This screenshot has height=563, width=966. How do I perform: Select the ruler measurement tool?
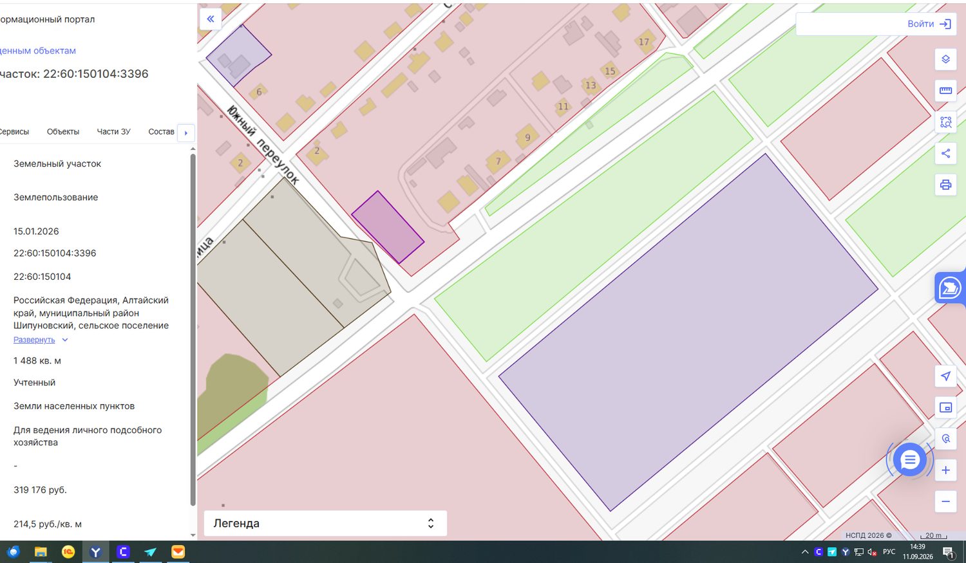coord(945,91)
